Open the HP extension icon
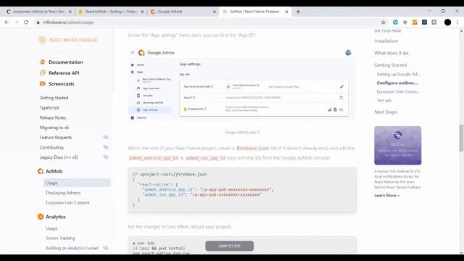Viewport: 464px width, 261px height. coord(395,22)
